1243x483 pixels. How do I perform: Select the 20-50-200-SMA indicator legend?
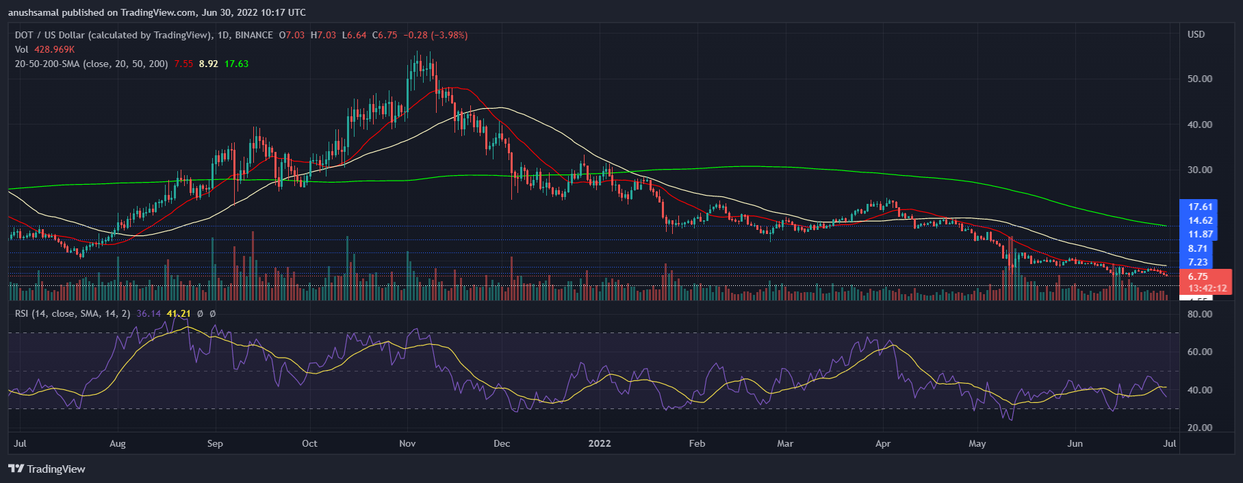tap(91, 64)
